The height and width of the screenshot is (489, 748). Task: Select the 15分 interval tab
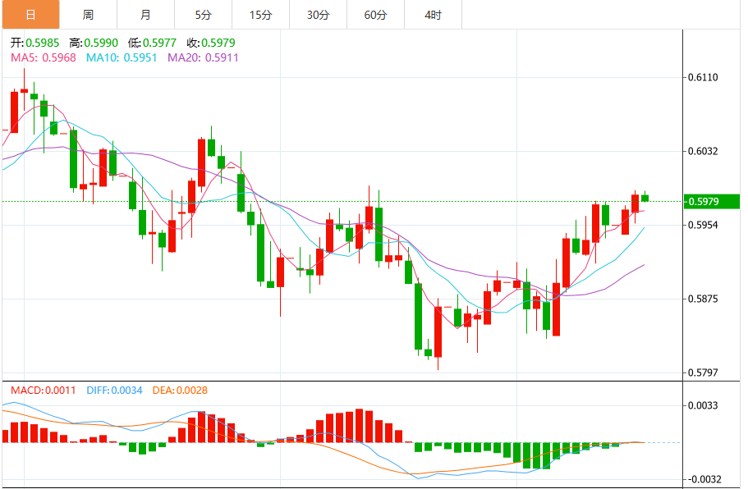[260, 15]
